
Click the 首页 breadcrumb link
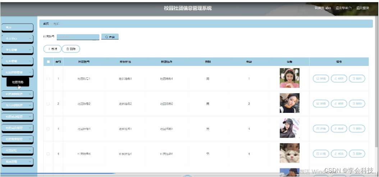(x=46, y=24)
